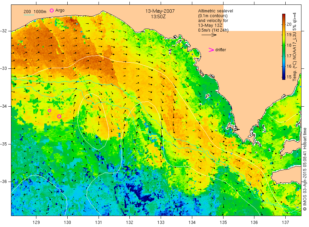Click the longitude label '135'
This screenshot has height=227, width=309.
pos(223,223)
